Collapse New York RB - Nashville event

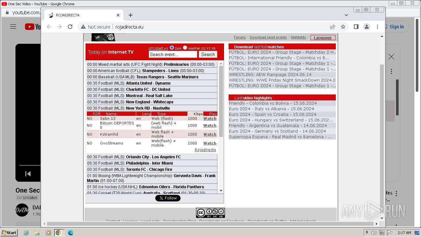pyautogui.click(x=152, y=108)
